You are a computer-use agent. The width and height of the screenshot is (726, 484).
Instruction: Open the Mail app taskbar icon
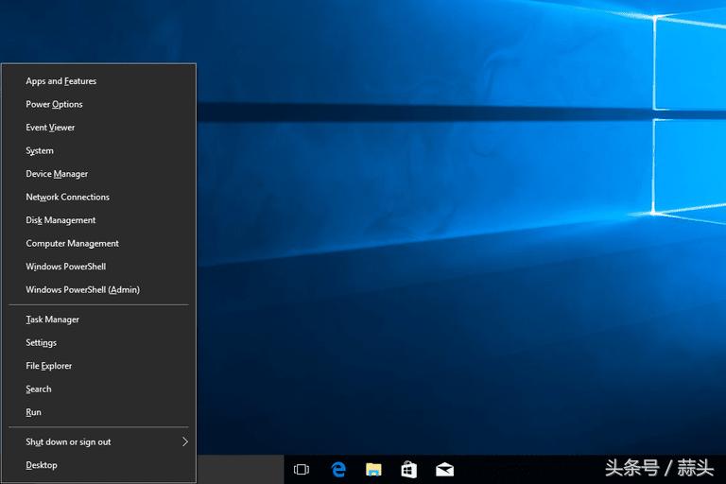(444, 470)
